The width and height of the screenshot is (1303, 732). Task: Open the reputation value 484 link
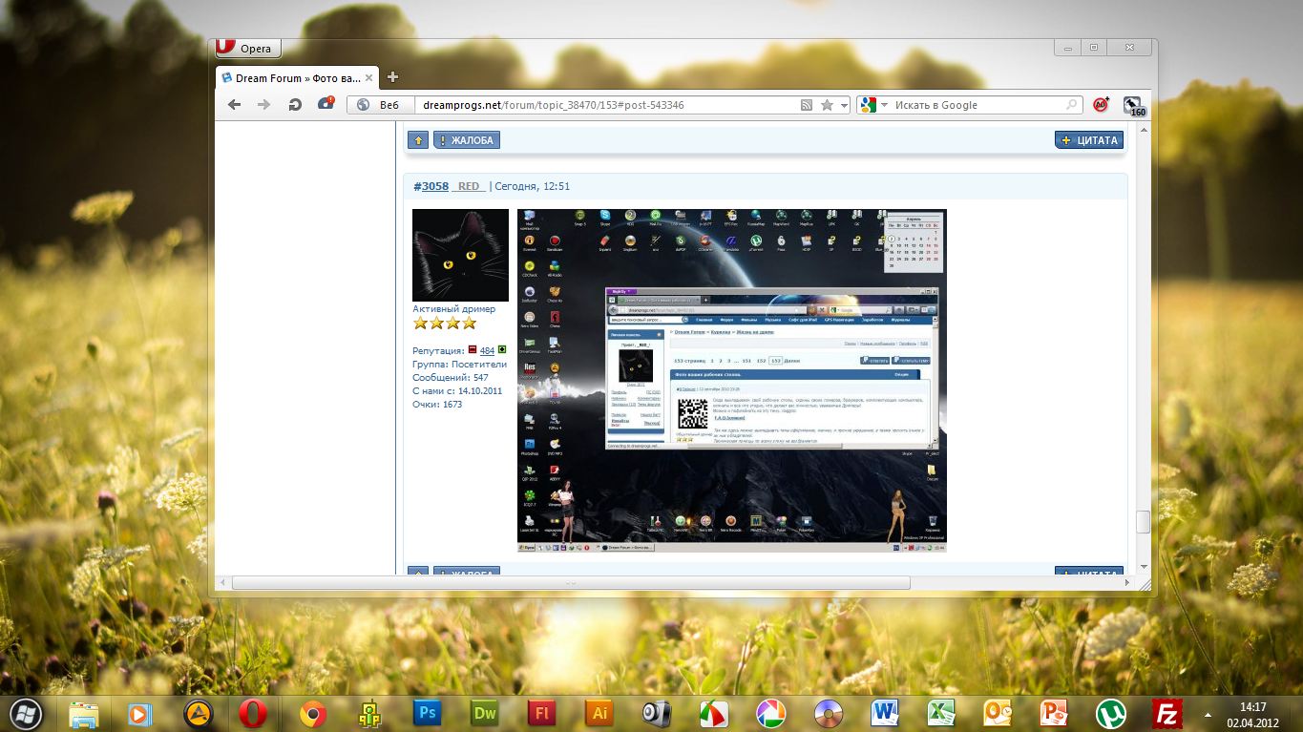click(487, 350)
